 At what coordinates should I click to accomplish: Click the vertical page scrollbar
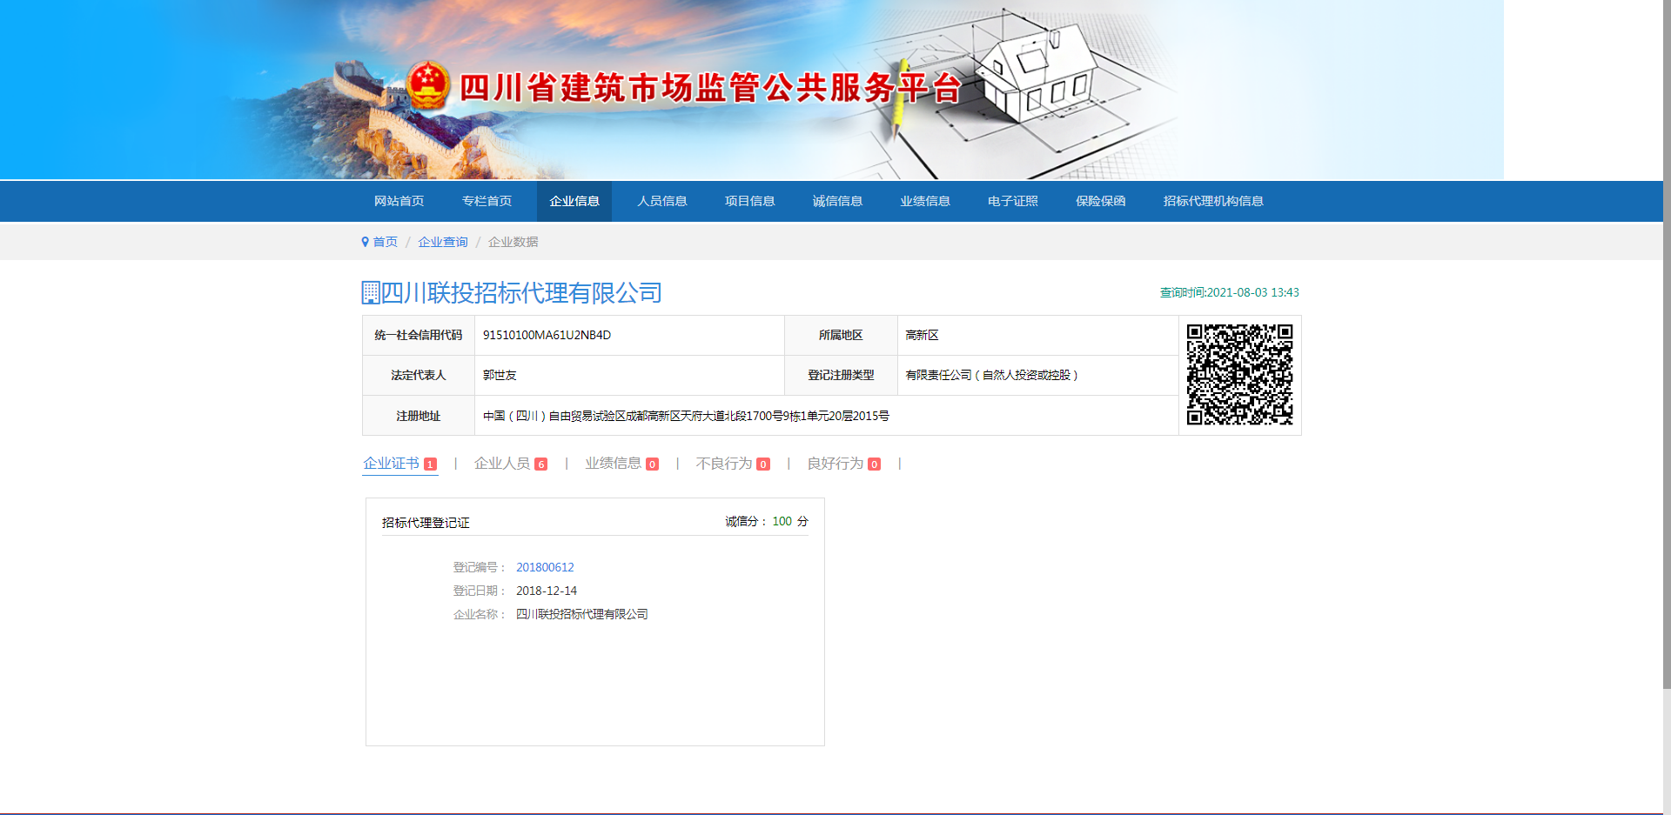point(1666,348)
